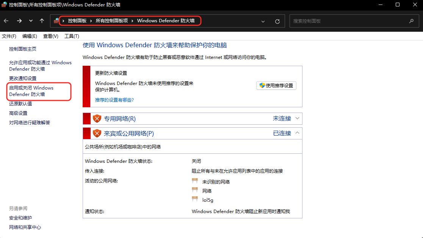The width and height of the screenshot is (423, 238).
Task: Open 对网络进行疑难解答 link
Action: click(x=30, y=123)
